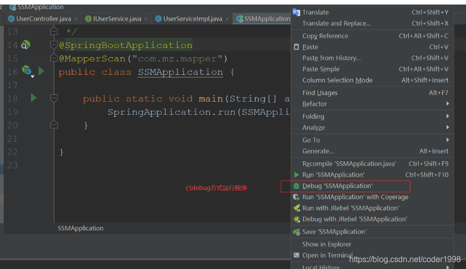Select Find Usages
Image resolution: width=466 pixels, height=269 pixels.
click(x=372, y=93)
